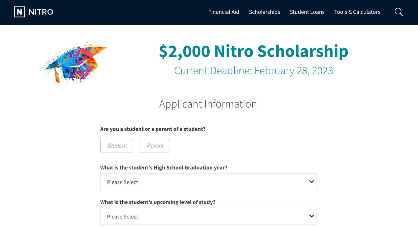Open the Student Loans menu
This screenshot has height=227, width=418.
click(x=307, y=12)
